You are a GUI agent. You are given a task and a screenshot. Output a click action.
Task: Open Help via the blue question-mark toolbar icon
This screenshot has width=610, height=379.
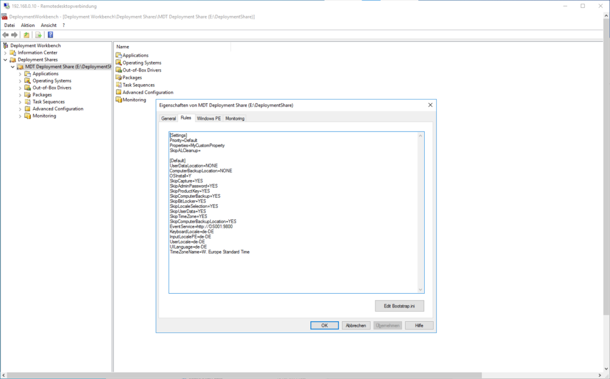(x=50, y=35)
